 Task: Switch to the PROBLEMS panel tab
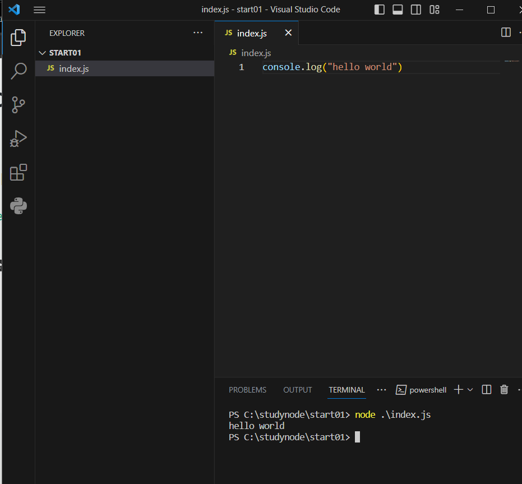[x=248, y=390]
